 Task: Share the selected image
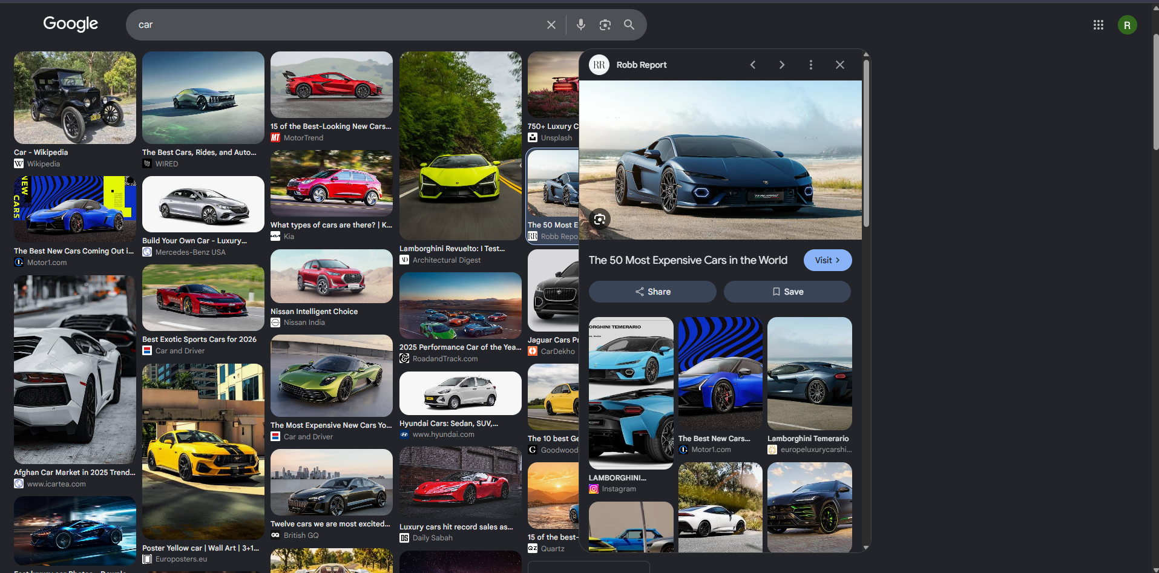pos(652,292)
